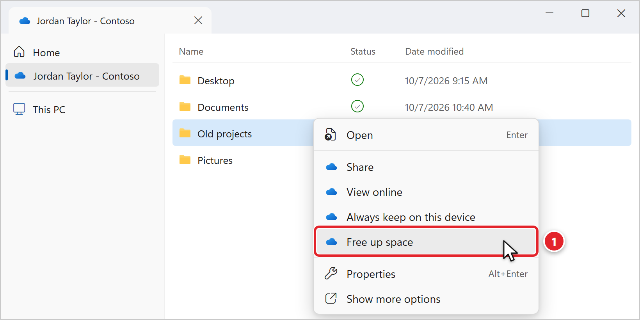Click the This PC monitor icon
Screen dimensions: 640x320
pyautogui.click(x=19, y=109)
